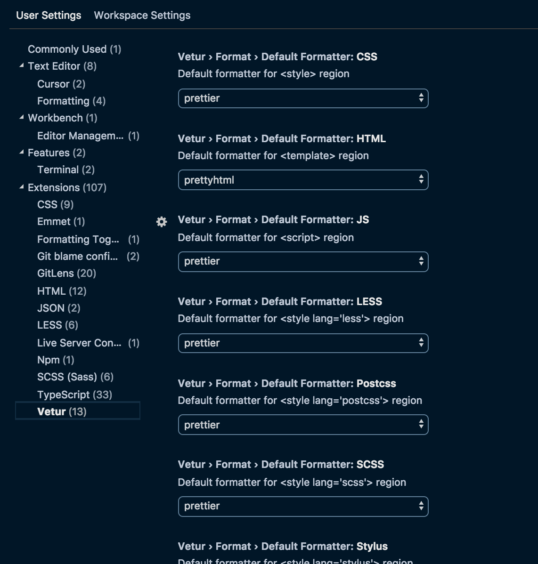The image size is (538, 564).
Task: Collapse the Text Editor tree section
Action: [x=22, y=65]
